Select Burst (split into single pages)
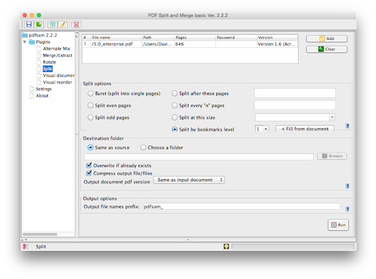This screenshot has width=376, height=279. click(90, 93)
